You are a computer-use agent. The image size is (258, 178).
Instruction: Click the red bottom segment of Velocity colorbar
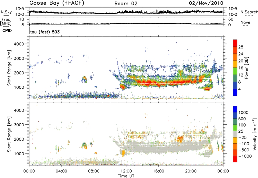[x=235, y=159]
